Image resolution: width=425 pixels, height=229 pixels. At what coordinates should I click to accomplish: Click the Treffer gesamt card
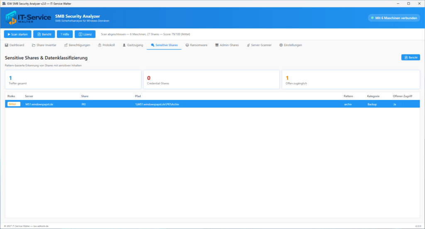[73, 80]
